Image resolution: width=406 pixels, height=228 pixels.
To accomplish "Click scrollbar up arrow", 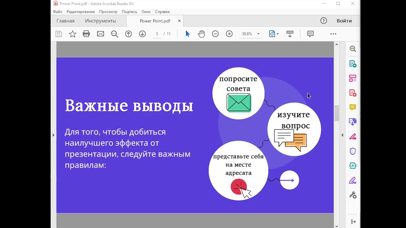I will (337, 44).
